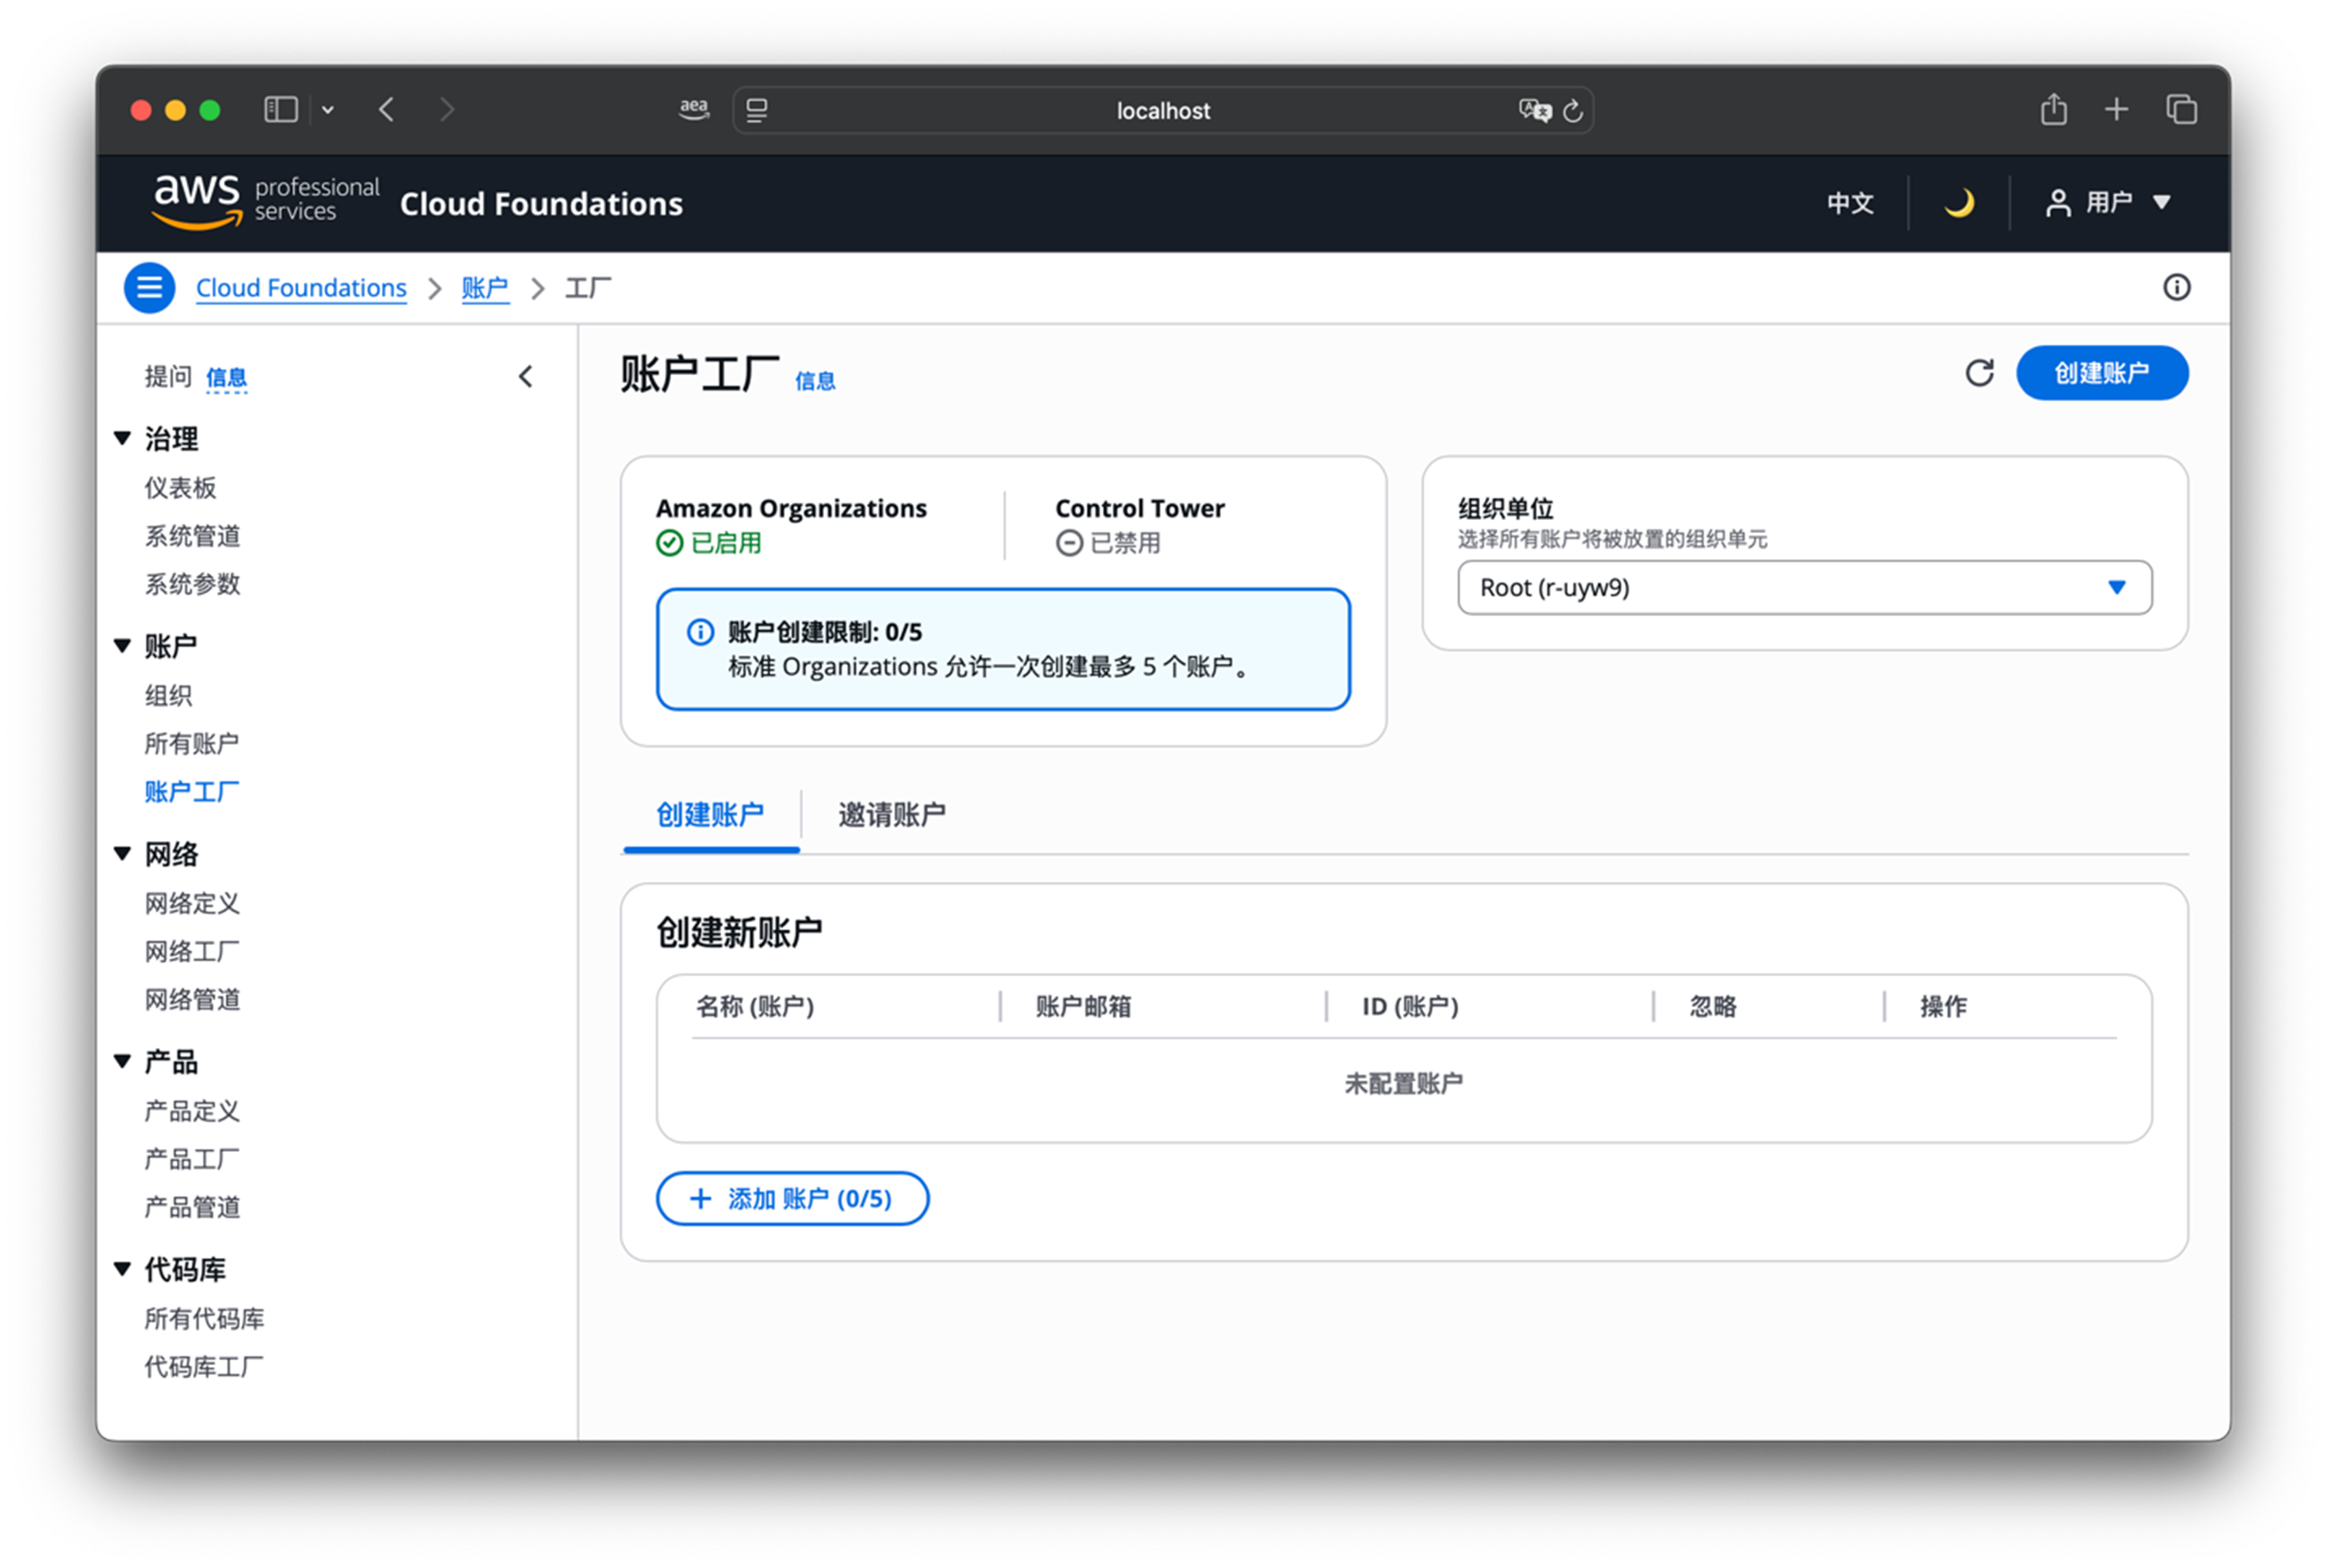Viewport: 2327px width, 1568px height.
Task: Click the translate icon in the address bar
Action: (x=1534, y=110)
